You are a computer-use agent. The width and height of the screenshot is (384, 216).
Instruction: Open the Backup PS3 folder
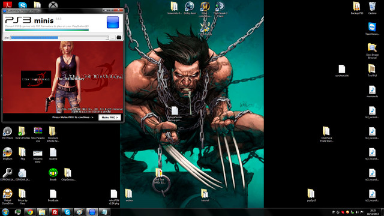[x=357, y=8]
